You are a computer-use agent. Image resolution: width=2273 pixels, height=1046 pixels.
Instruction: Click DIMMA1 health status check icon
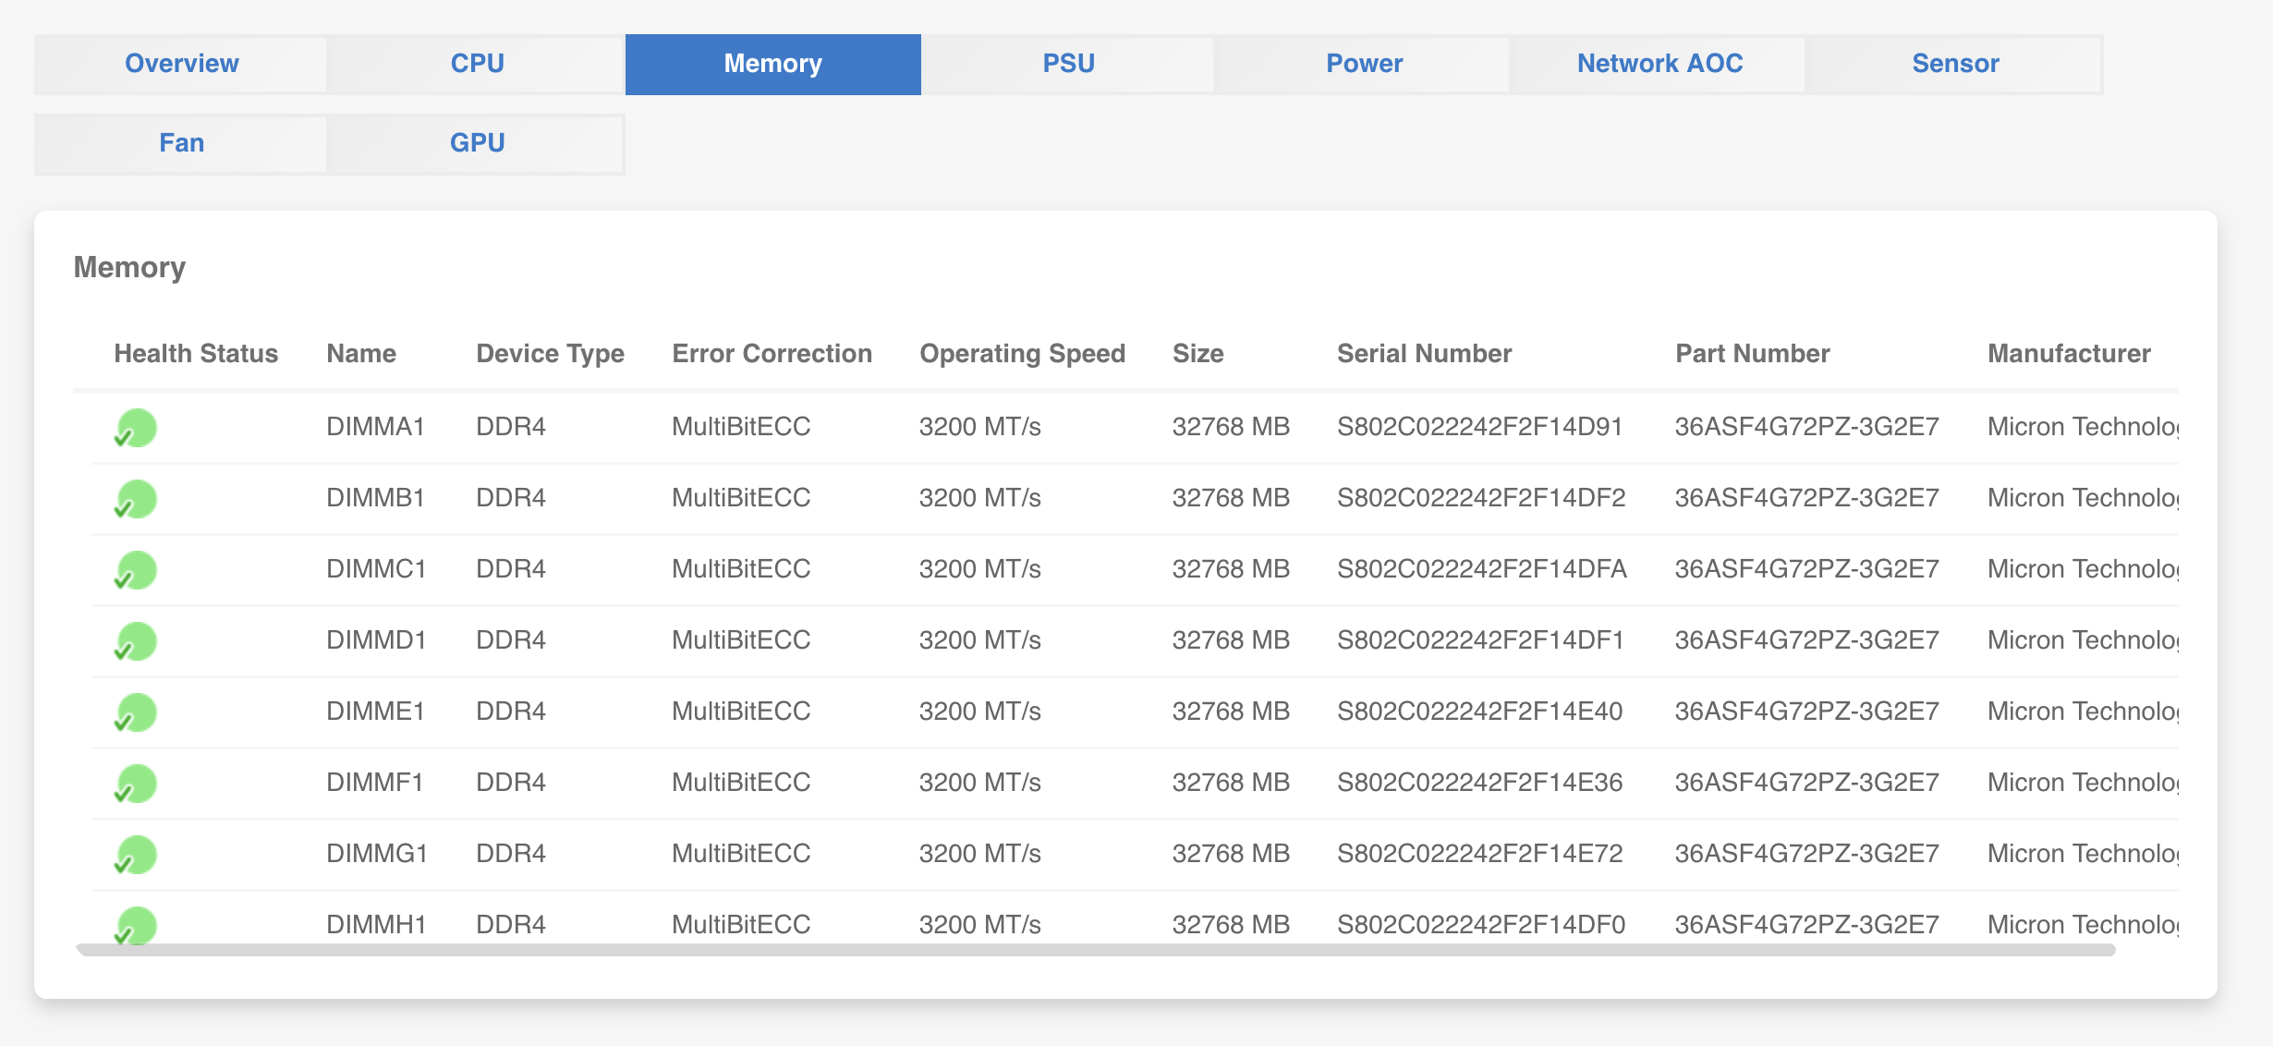click(135, 427)
